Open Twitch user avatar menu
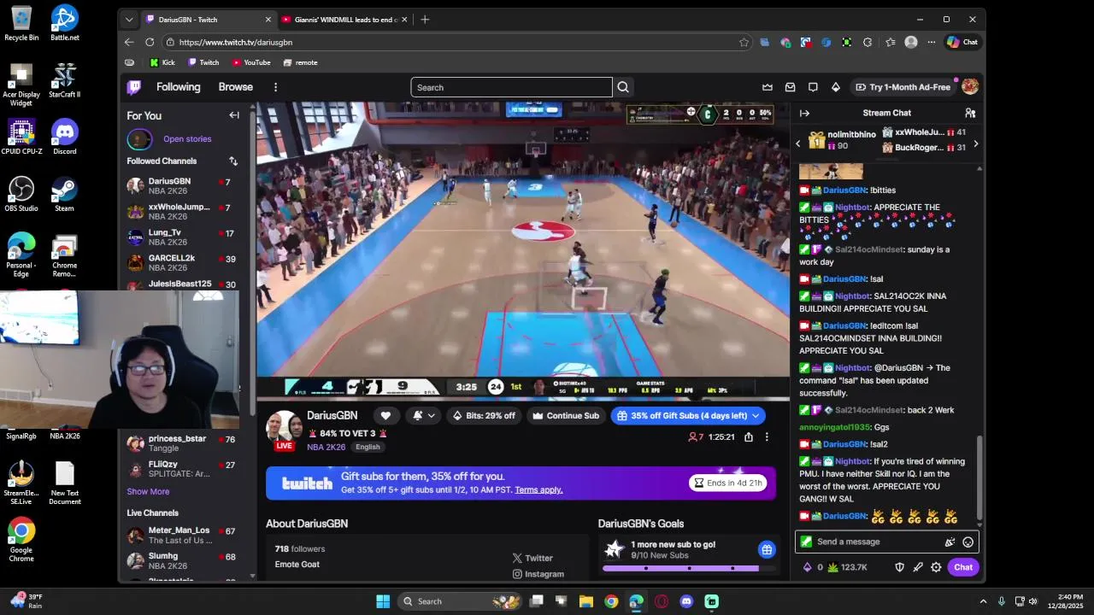 [x=970, y=87]
